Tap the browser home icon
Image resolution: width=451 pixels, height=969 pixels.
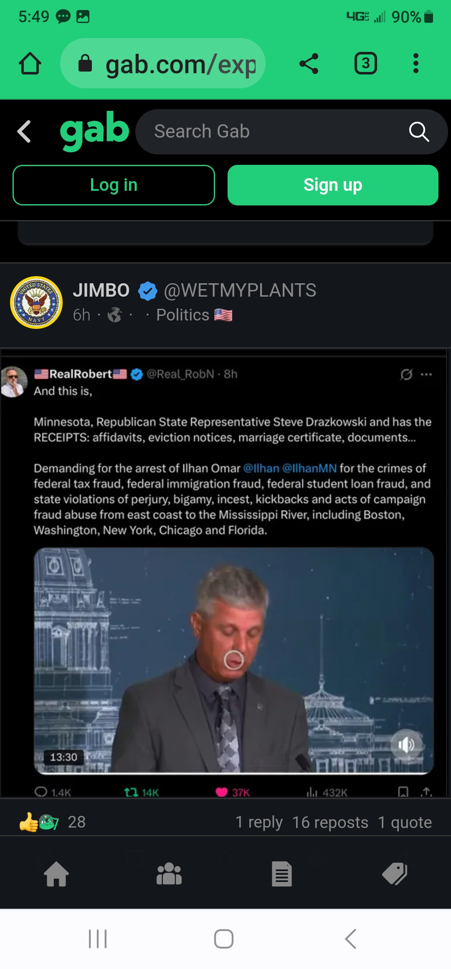(30, 64)
